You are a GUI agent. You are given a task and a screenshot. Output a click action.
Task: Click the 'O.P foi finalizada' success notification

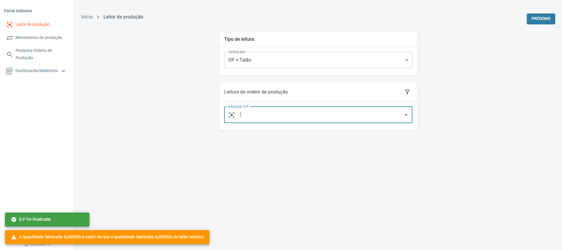click(47, 220)
